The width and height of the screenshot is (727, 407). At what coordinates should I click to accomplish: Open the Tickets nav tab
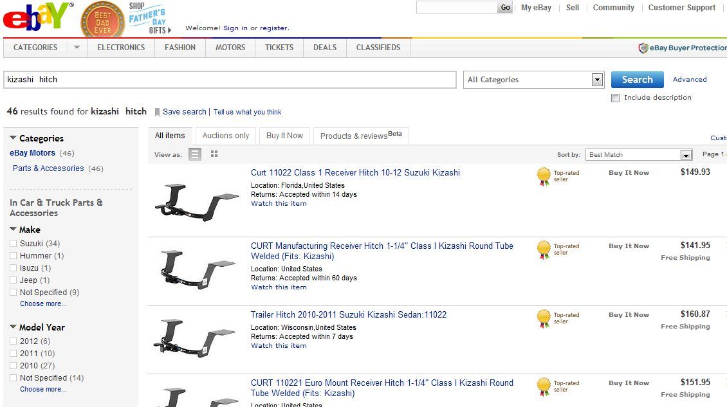279,48
